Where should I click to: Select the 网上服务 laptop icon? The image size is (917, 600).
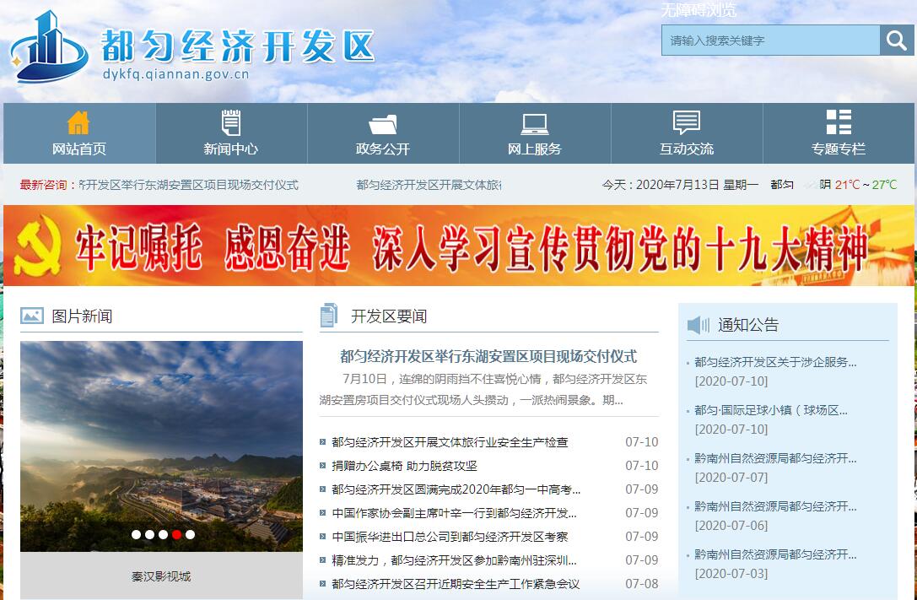(534, 123)
